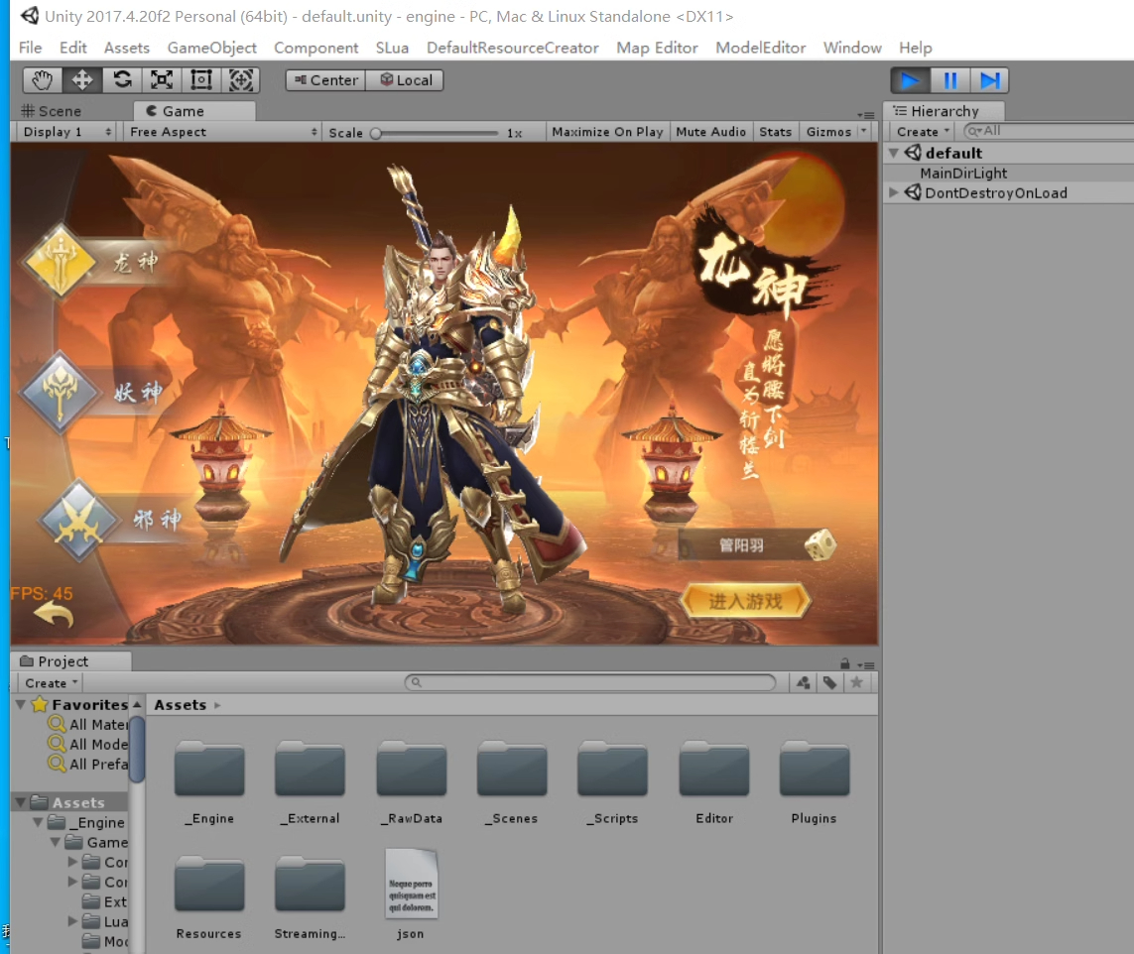Click the Step frame button
This screenshot has width=1134, height=954.
[x=989, y=80]
